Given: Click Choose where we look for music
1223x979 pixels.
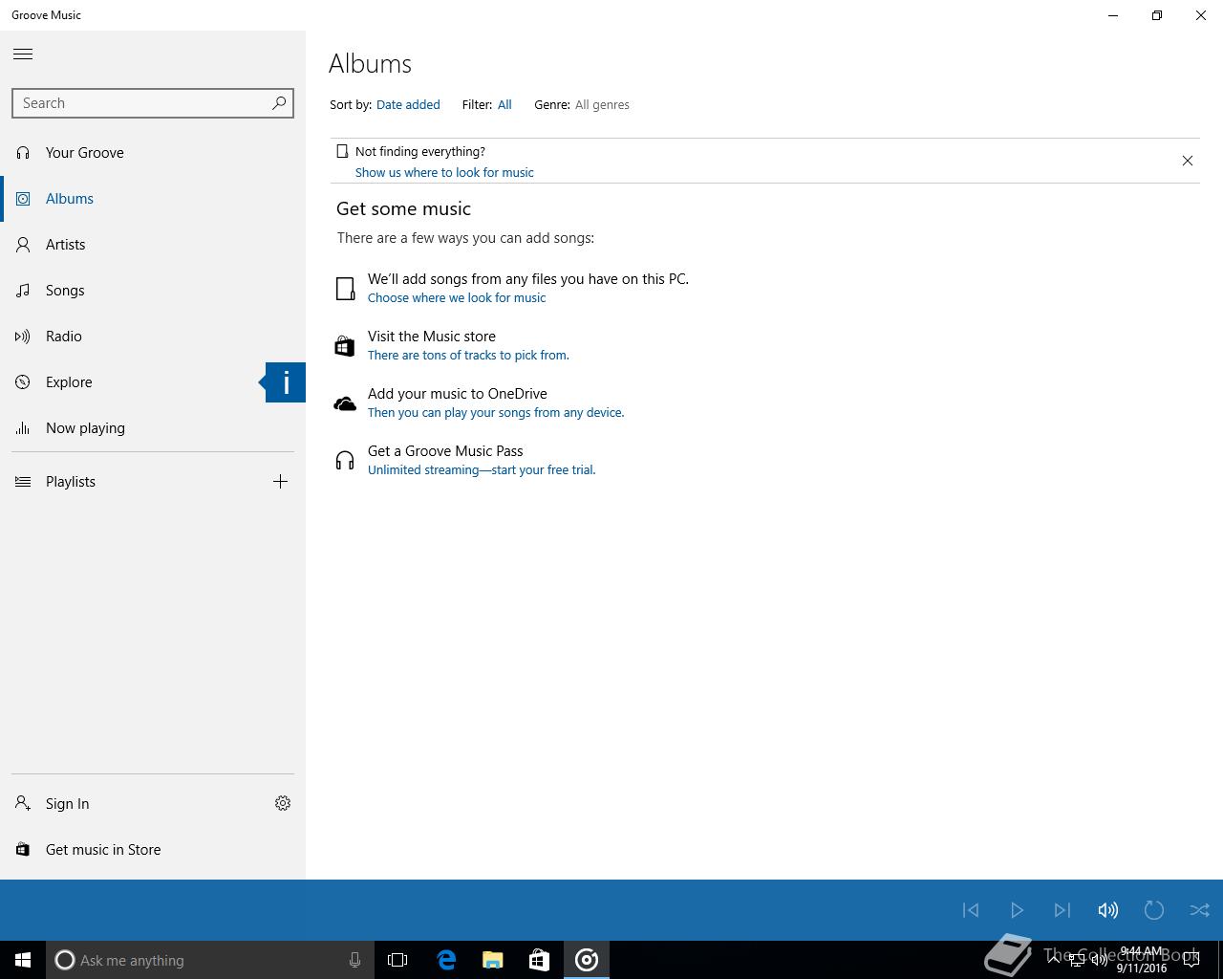Looking at the screenshot, I should (457, 298).
